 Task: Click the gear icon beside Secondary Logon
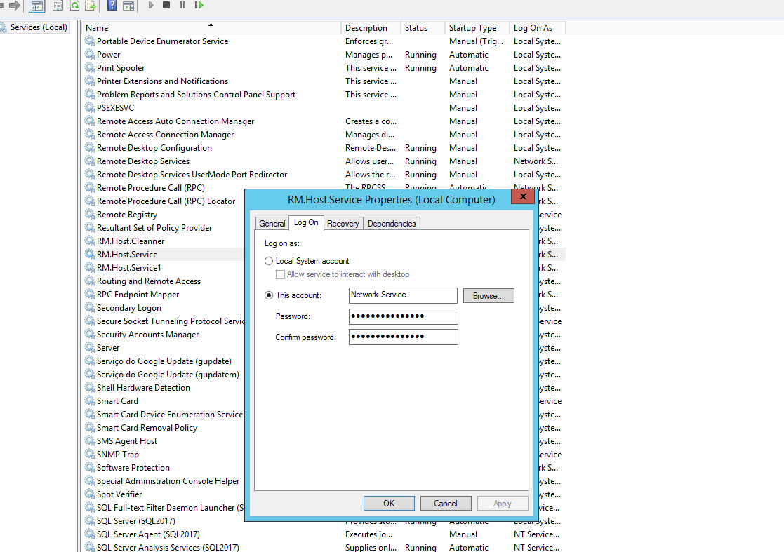point(90,308)
